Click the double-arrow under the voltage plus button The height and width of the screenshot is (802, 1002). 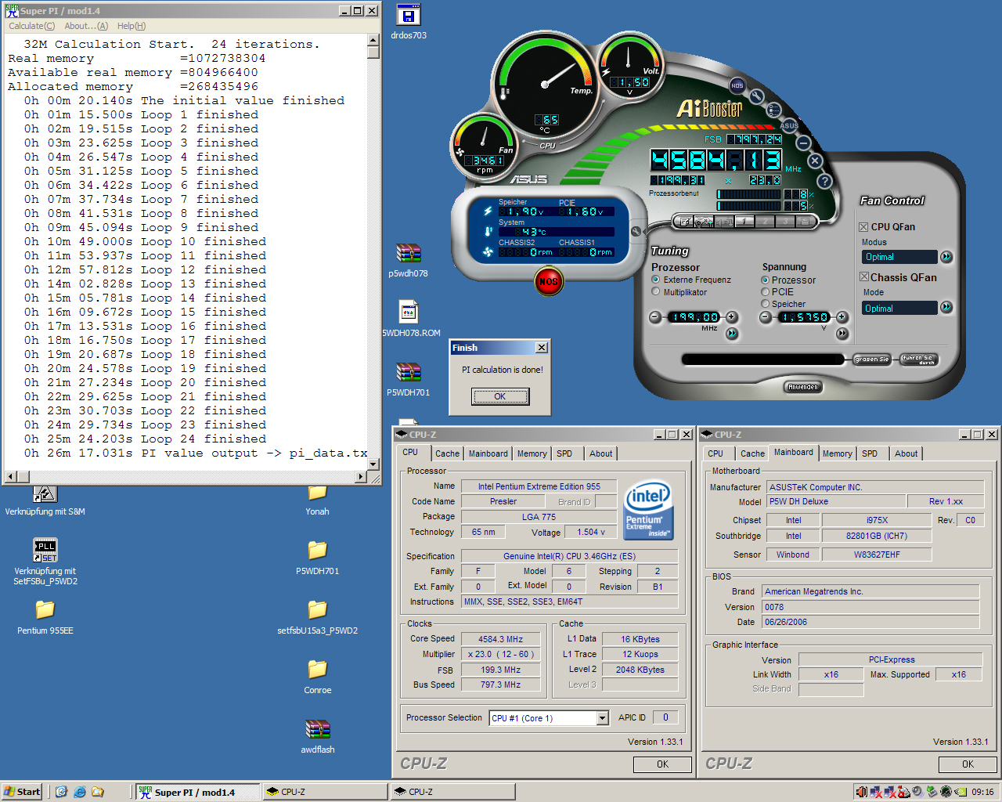pos(842,334)
